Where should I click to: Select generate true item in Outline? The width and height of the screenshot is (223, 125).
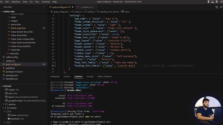click(x=16, y=119)
